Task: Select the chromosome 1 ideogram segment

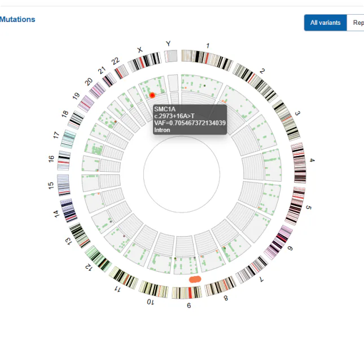Action: click(x=207, y=60)
